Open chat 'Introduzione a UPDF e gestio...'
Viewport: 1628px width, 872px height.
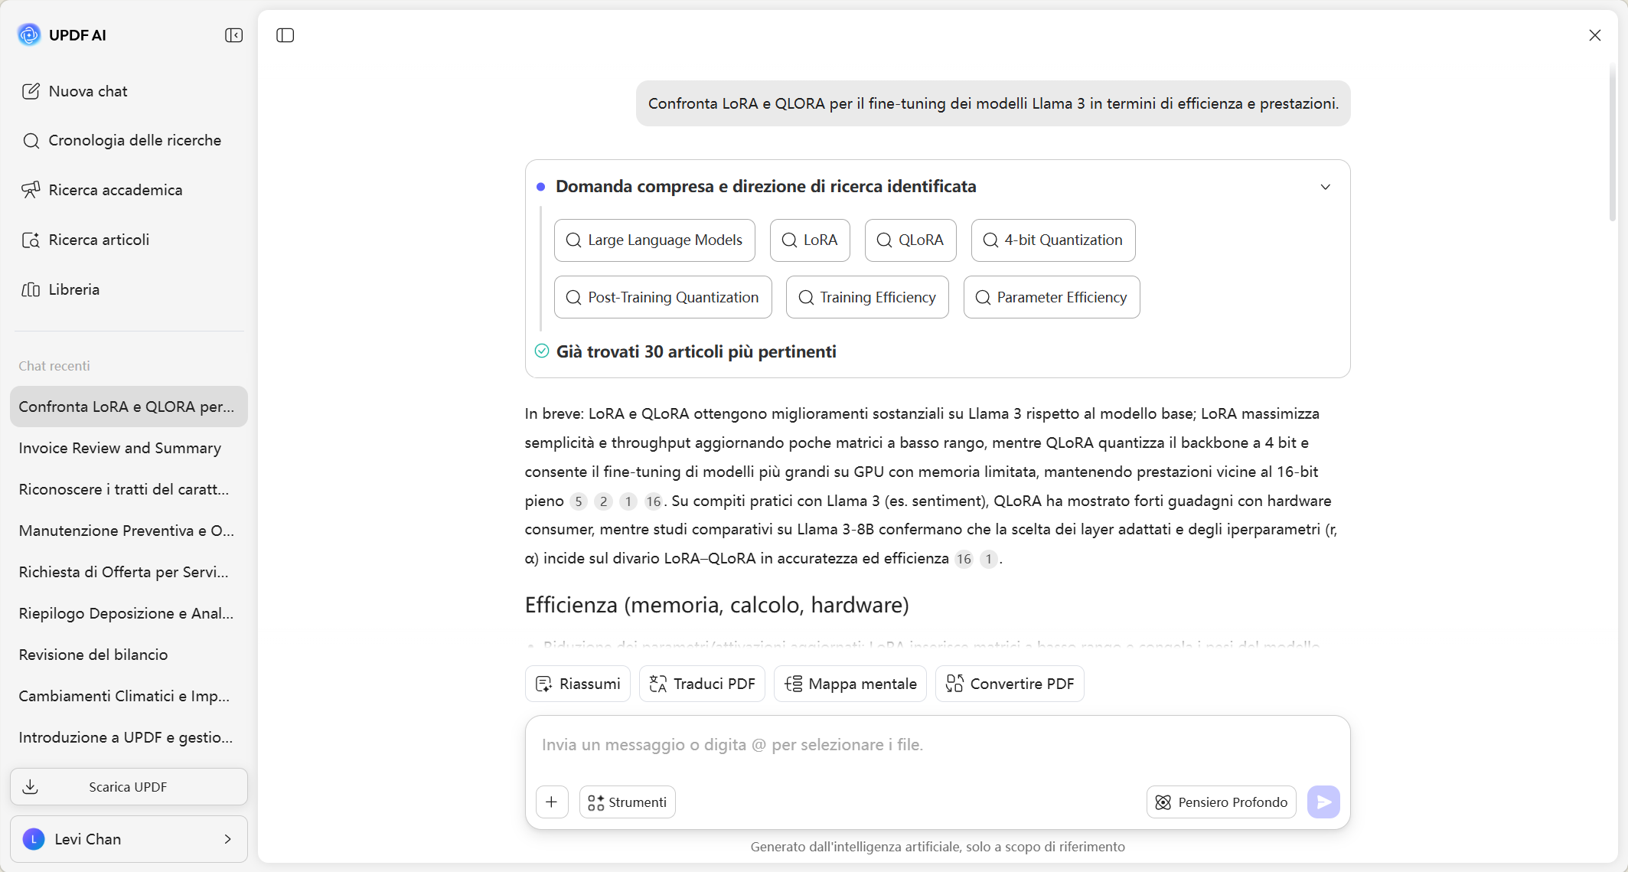tap(129, 737)
